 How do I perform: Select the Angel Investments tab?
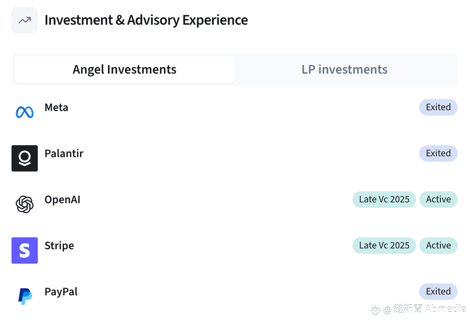point(124,70)
